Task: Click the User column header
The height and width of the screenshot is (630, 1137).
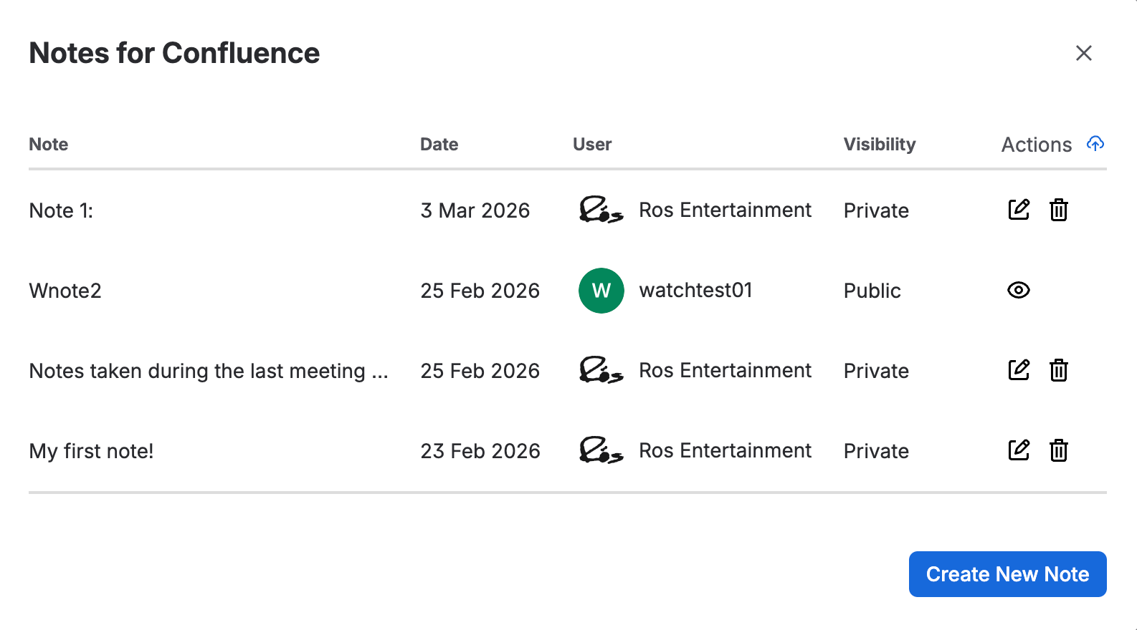Action: [592, 144]
